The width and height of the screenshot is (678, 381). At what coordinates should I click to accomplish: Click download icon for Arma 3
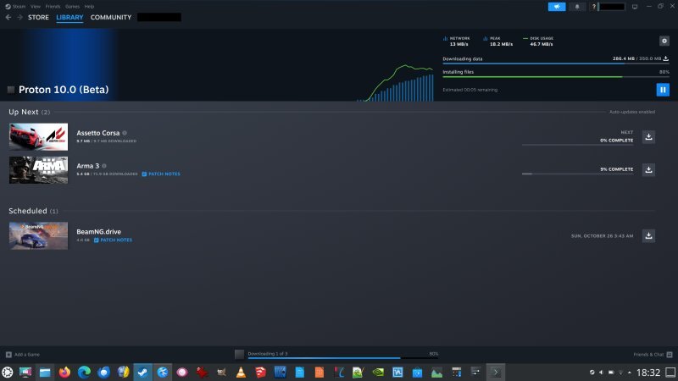pyautogui.click(x=648, y=169)
